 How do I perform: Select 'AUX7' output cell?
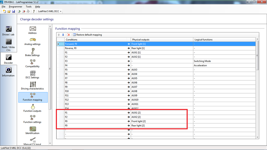pos(162,87)
